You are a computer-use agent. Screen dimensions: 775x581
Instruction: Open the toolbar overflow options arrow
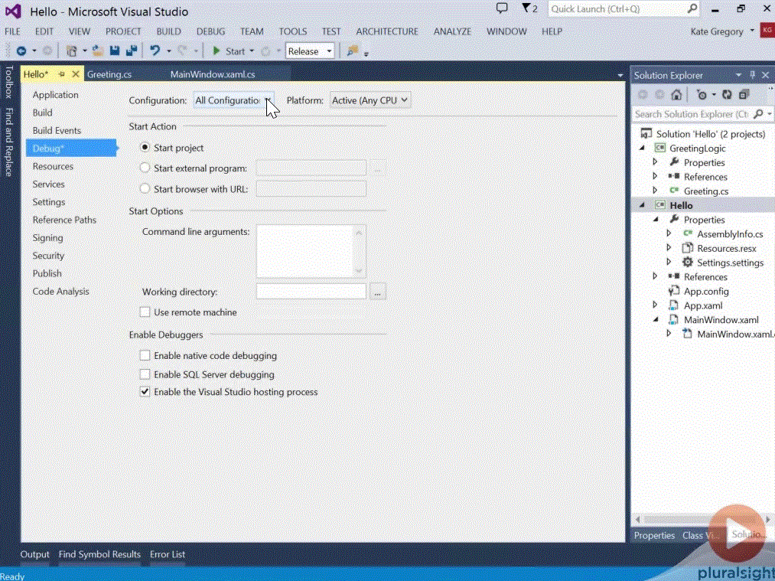click(x=366, y=54)
